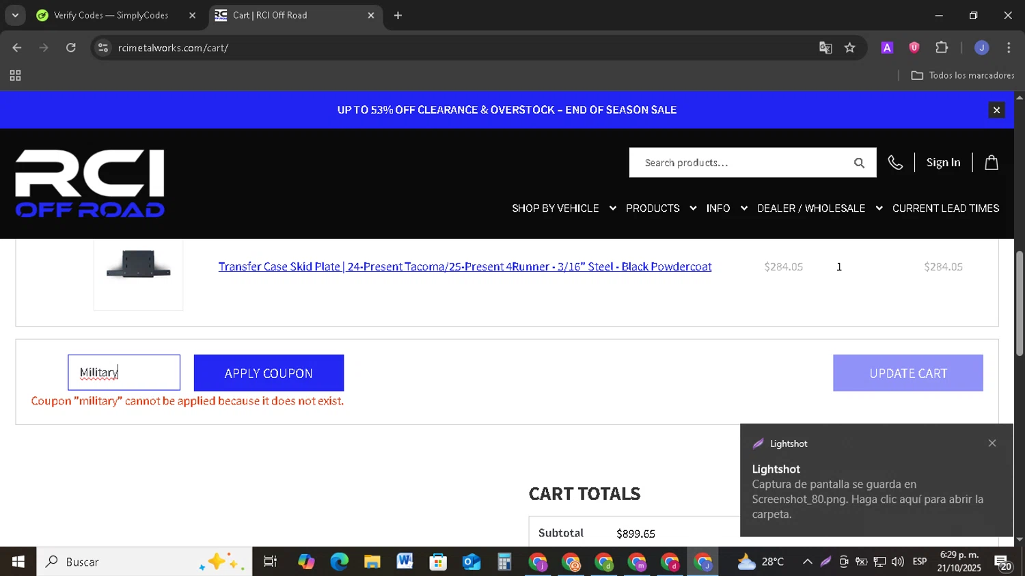Open folder from Lightshot notification text

867,499
